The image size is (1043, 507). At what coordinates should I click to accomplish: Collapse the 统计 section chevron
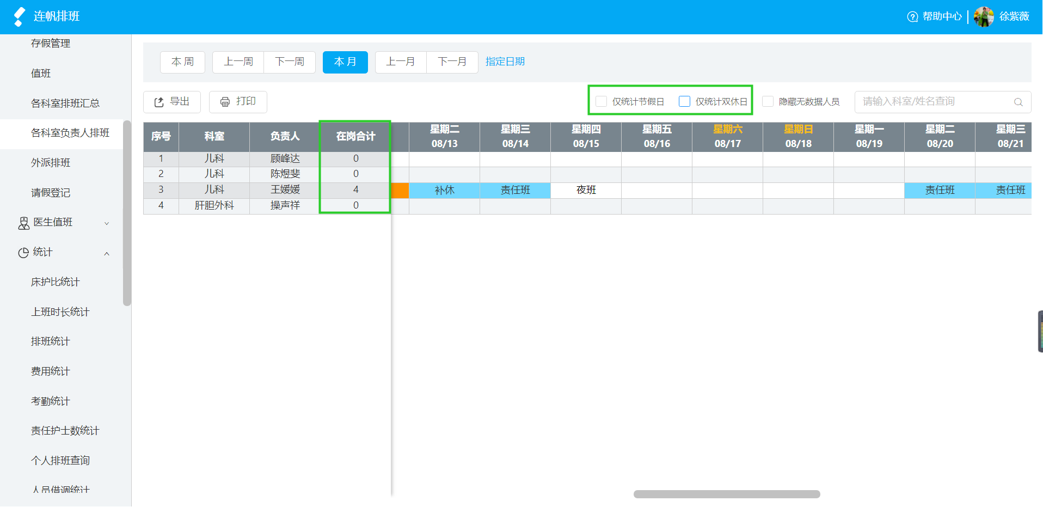107,253
